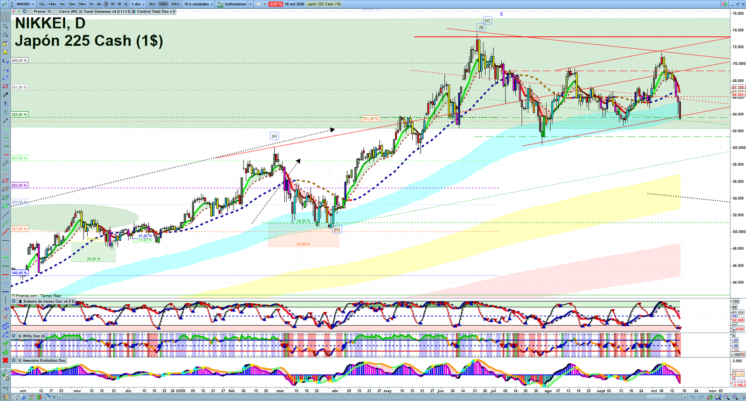
Task: Select the W weekly timeframe
Action: (112, 4)
